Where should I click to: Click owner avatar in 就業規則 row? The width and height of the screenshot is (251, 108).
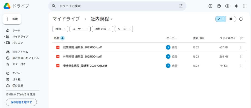point(168,47)
